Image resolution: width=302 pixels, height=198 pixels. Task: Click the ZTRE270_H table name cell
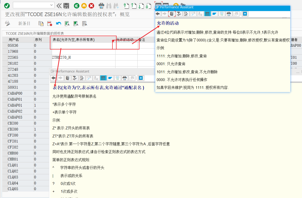[x=83, y=57]
